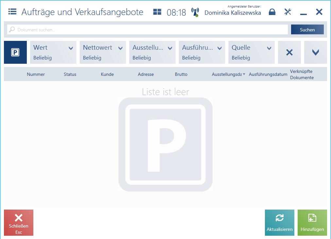
Task: Add a new document with Hinzufügen
Action: (x=312, y=223)
